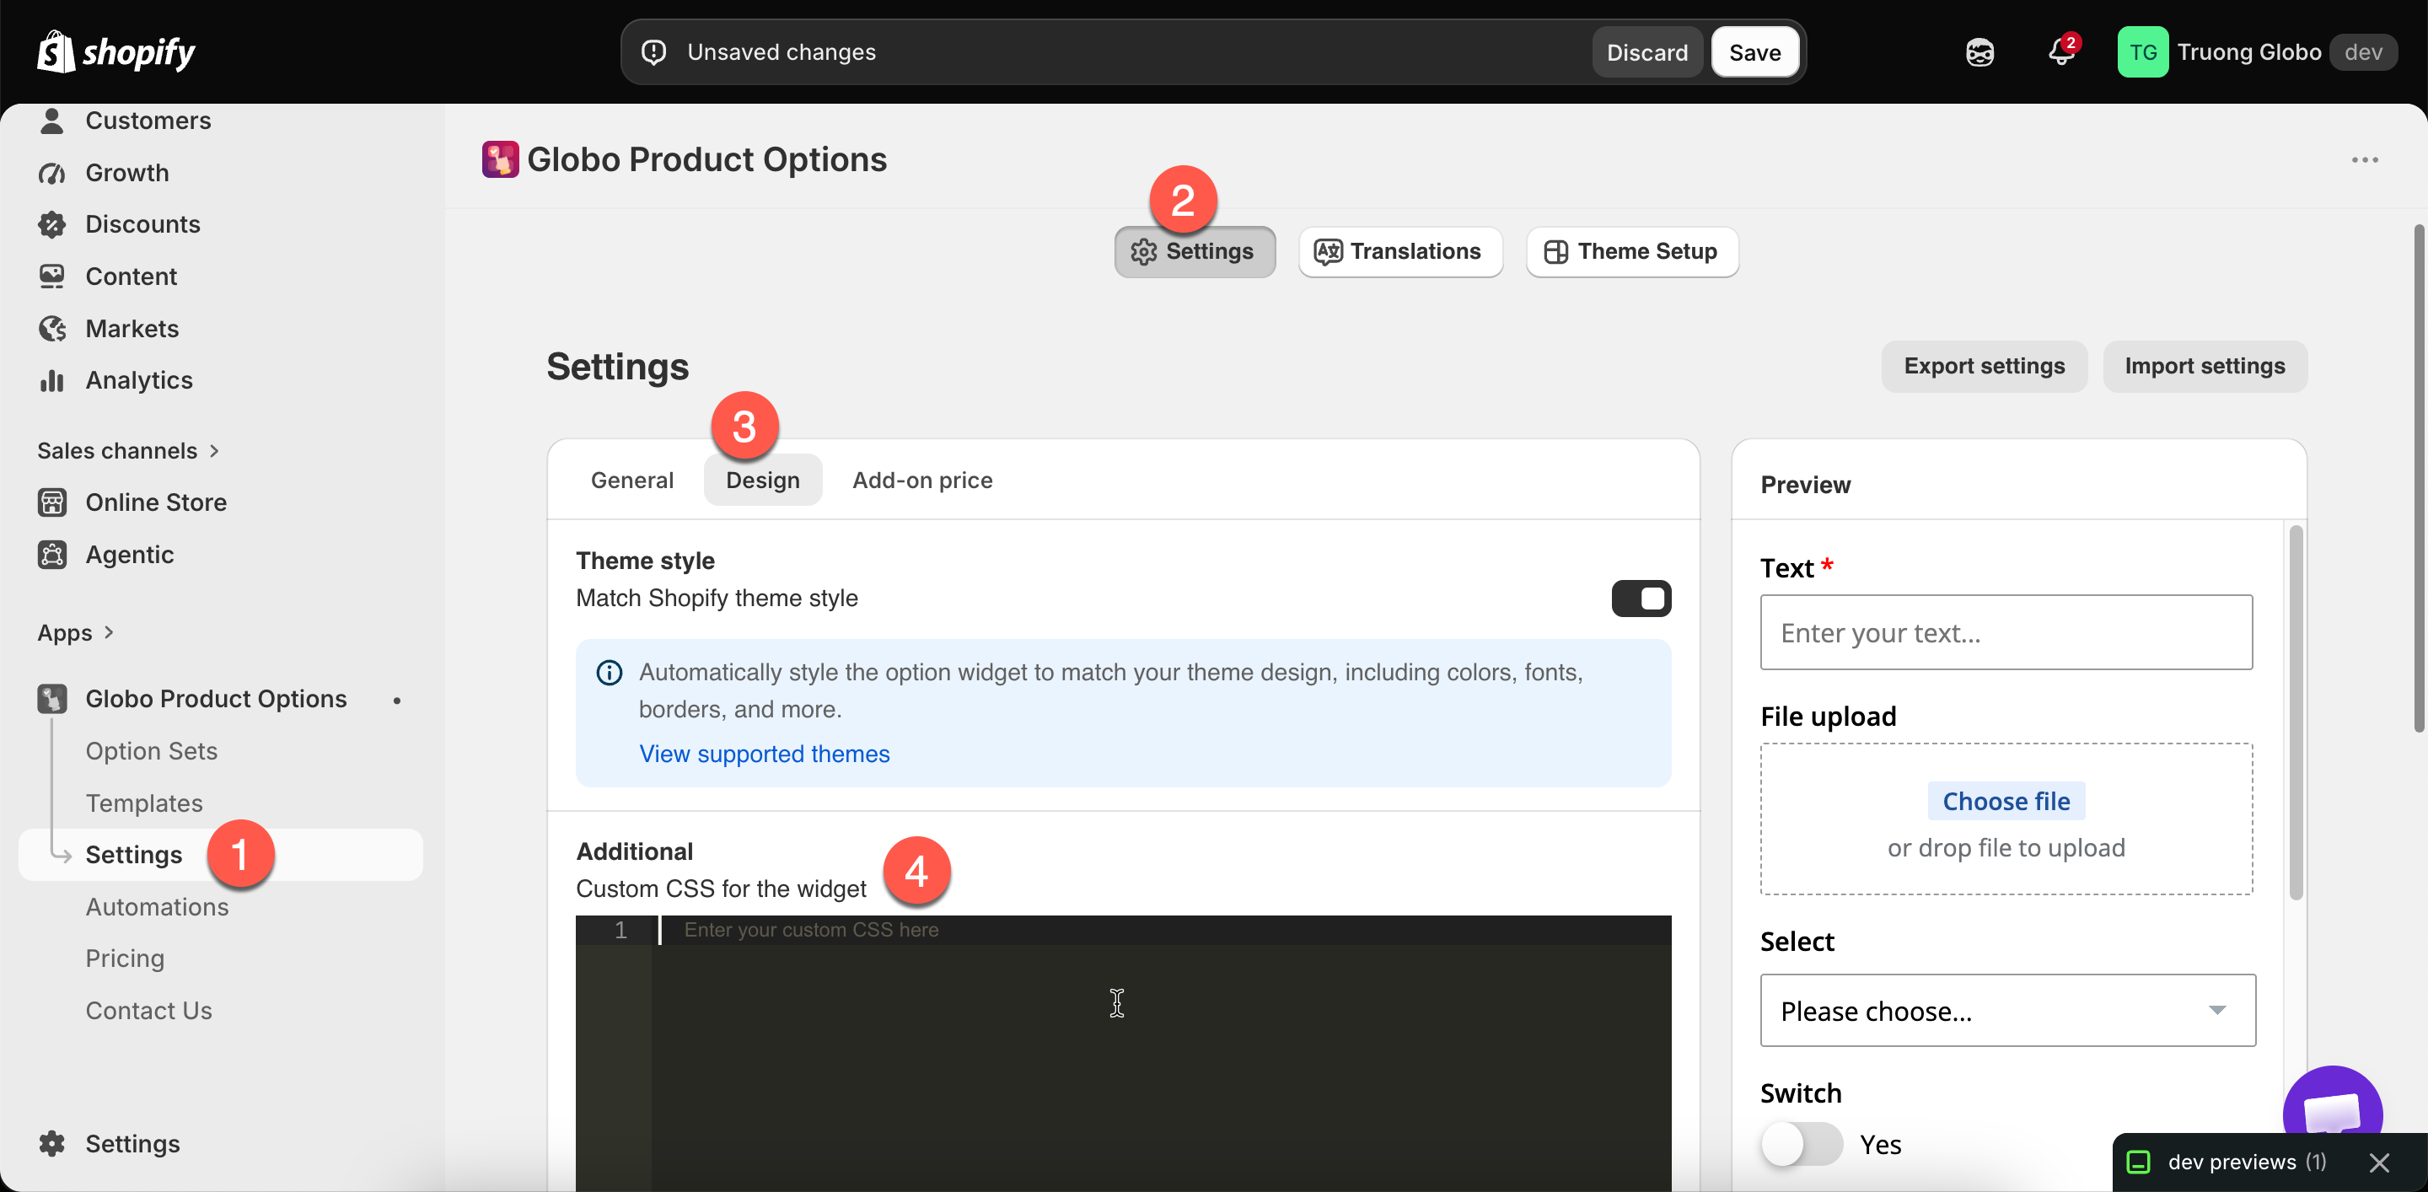
Task: Toggle Match Shopify theme style switch
Action: [1640, 599]
